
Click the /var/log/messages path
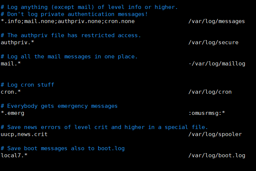tap(217, 22)
